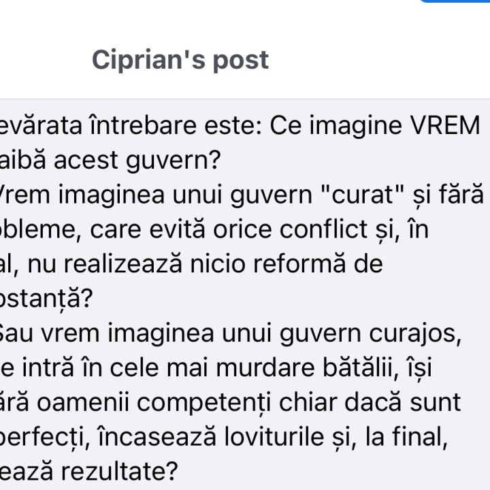The width and height of the screenshot is (490, 490).
Task: Click the words "cele mai murdare bătălii"
Action: click(x=254, y=367)
